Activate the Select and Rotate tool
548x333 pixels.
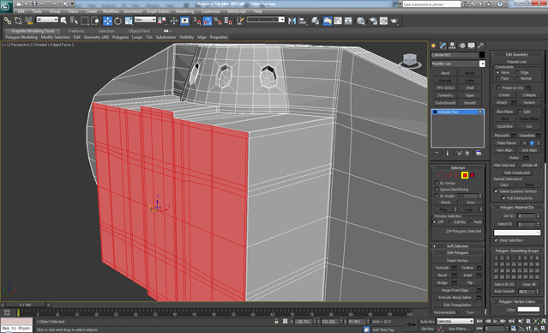click(x=117, y=21)
